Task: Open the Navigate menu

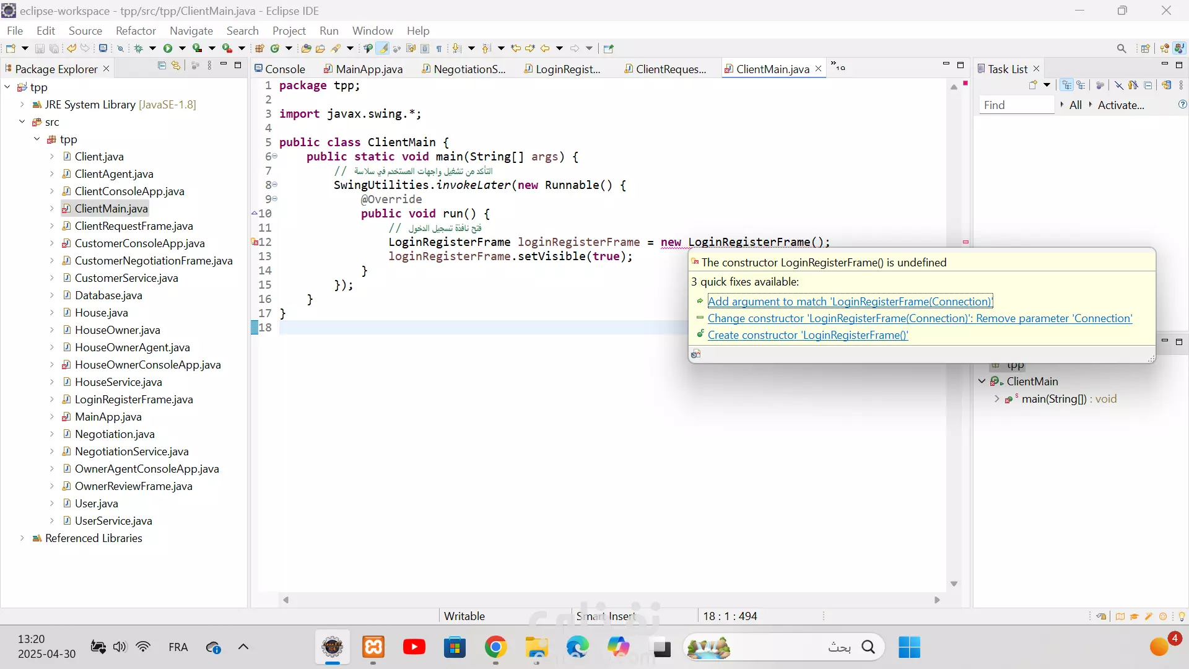Action: coord(191,30)
